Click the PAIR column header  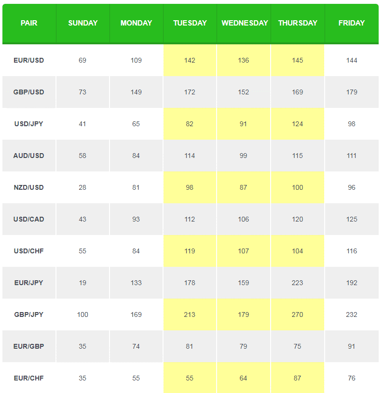click(29, 23)
